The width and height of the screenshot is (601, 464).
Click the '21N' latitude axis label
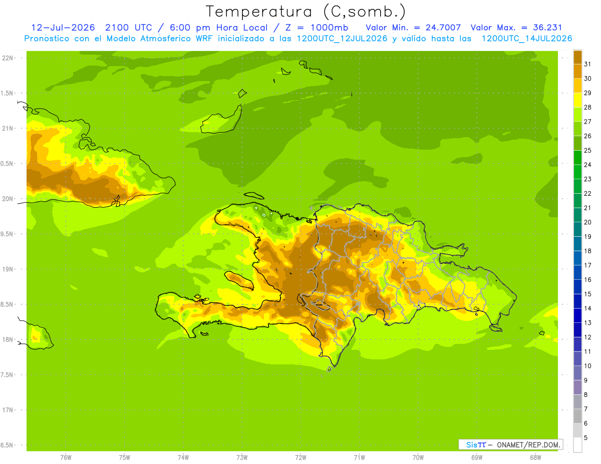[7, 129]
